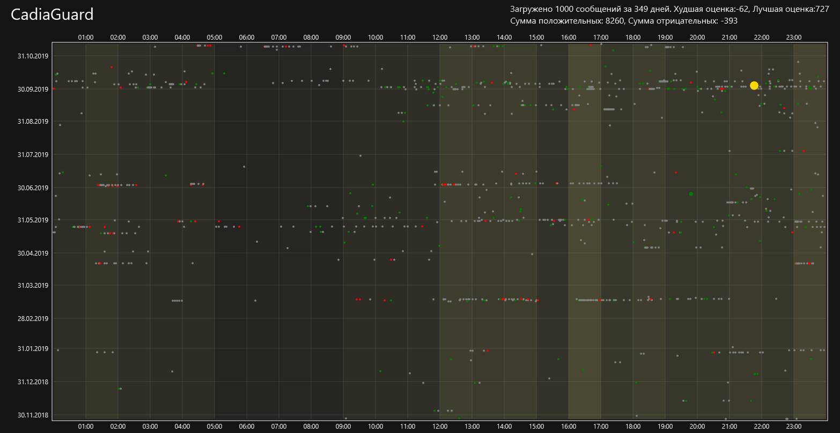Click 01:00 on the top time axis
The height and width of the screenshot is (433, 840).
coord(86,38)
